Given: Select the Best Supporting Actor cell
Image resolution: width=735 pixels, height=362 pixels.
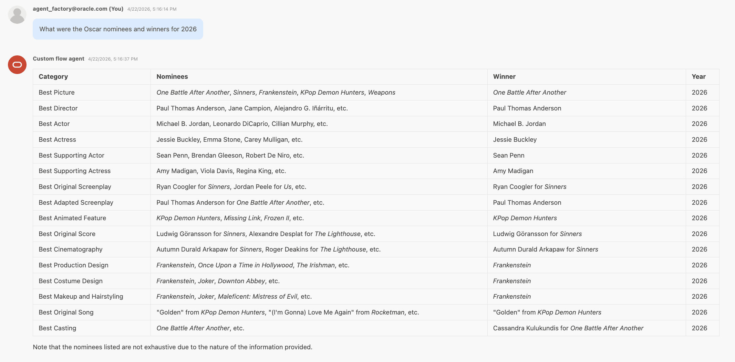Looking at the screenshot, I should pos(92,156).
